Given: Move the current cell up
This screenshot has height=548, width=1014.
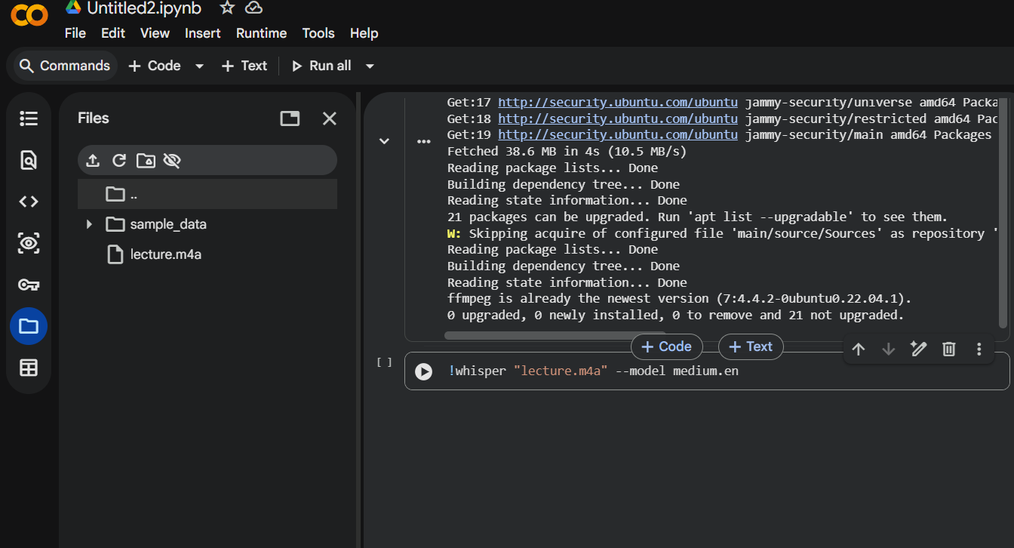Looking at the screenshot, I should point(859,349).
